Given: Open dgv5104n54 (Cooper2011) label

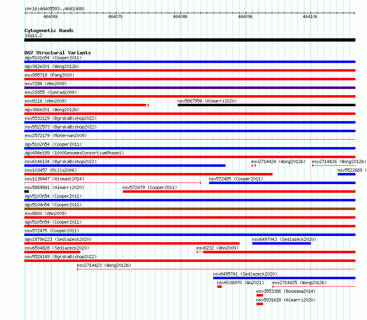Looking at the screenshot, I should 53,205.
